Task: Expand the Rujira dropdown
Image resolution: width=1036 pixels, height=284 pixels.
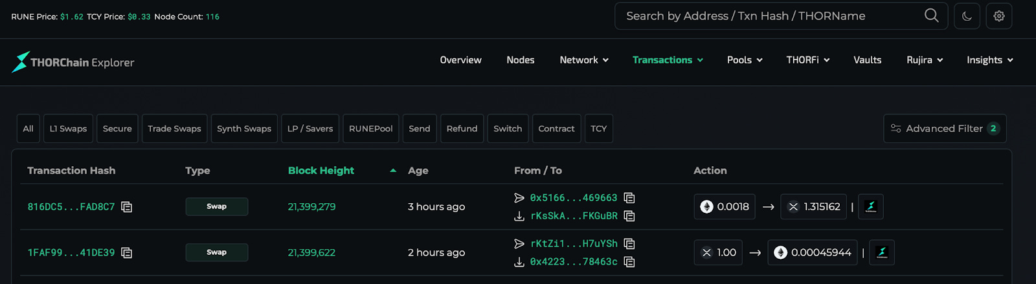Action: tap(925, 60)
